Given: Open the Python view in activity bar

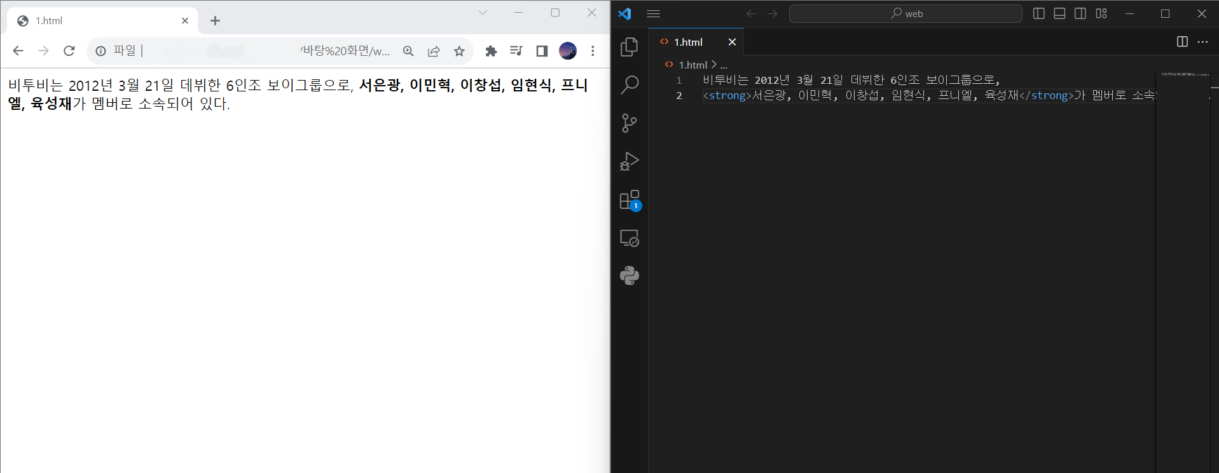Looking at the screenshot, I should point(629,276).
